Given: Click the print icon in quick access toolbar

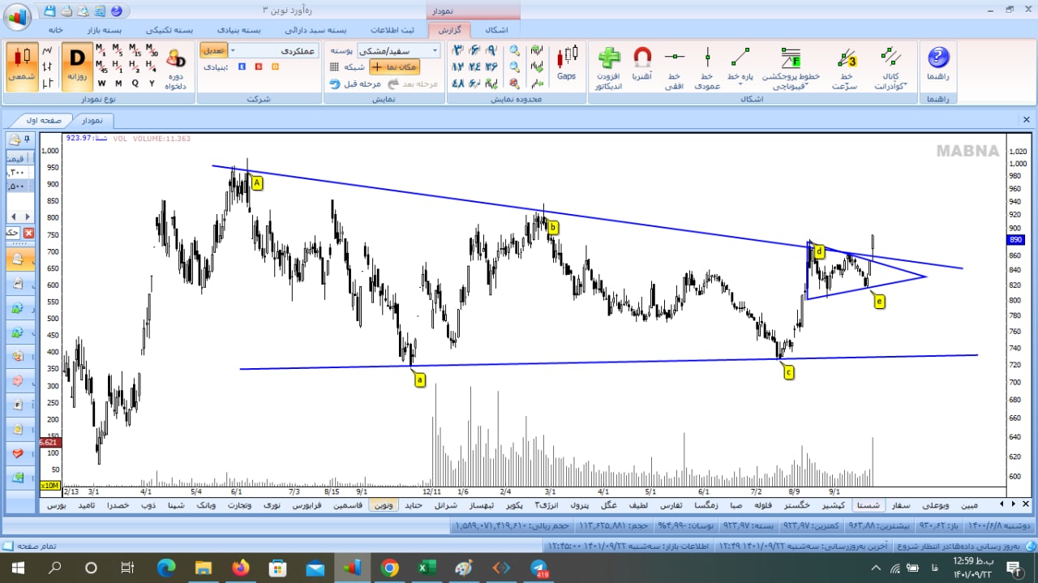Looking at the screenshot, I should (x=66, y=11).
